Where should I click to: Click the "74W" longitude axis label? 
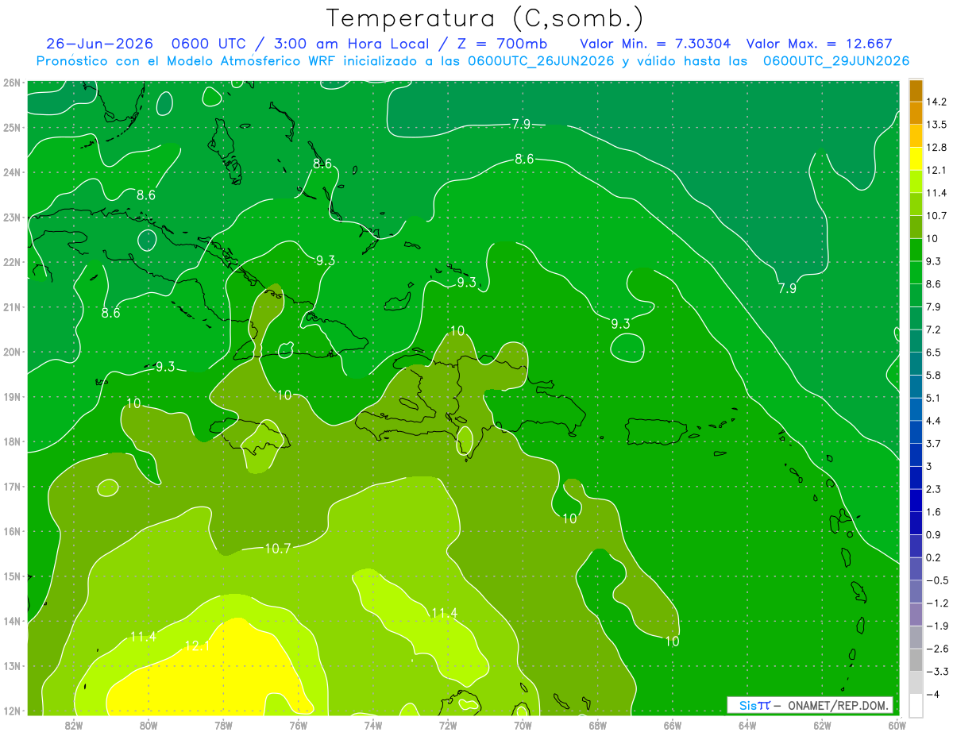[373, 726]
